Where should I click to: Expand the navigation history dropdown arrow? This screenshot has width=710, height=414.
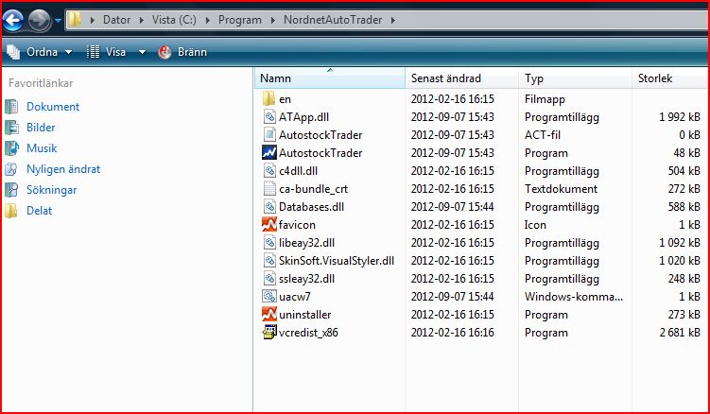pos(59,19)
